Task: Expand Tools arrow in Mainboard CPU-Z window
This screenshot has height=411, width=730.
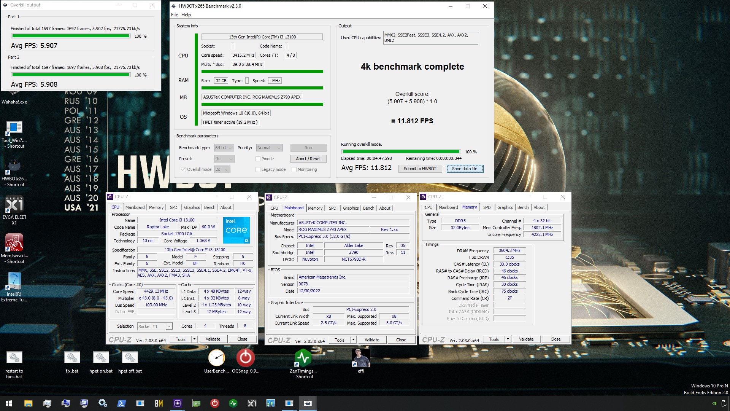Action: [353, 340]
